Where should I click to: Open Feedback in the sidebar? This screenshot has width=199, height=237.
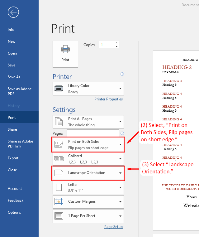coord(19,201)
